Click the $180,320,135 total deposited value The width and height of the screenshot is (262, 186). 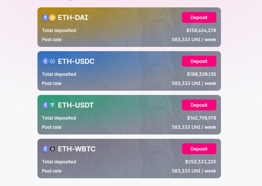[x=201, y=74]
